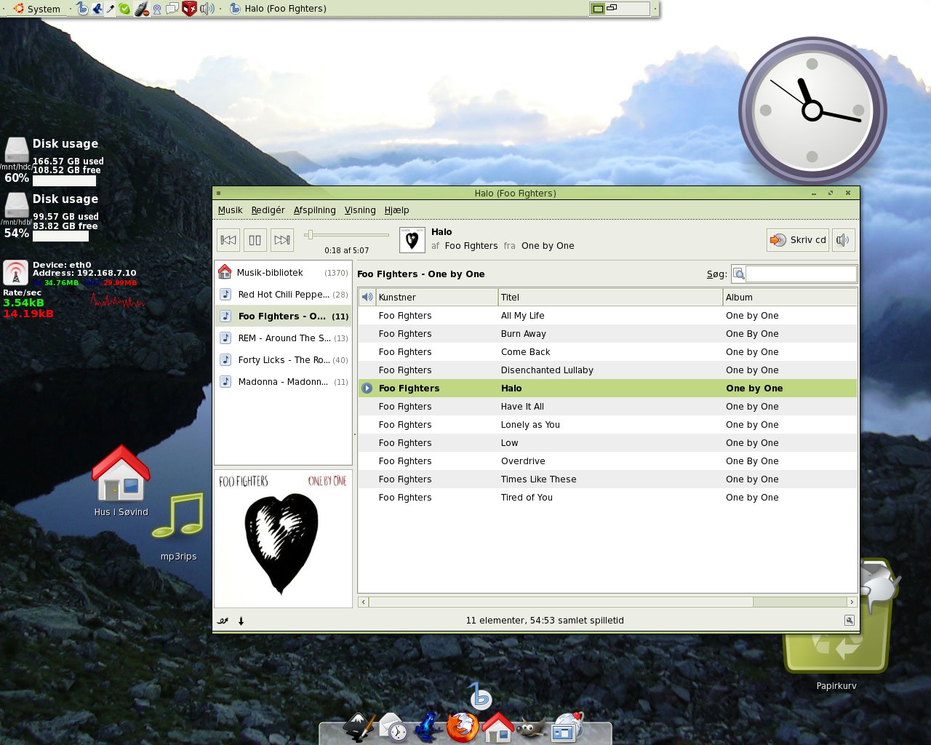
Task: Open the home folder icon in dock
Action: (x=498, y=727)
